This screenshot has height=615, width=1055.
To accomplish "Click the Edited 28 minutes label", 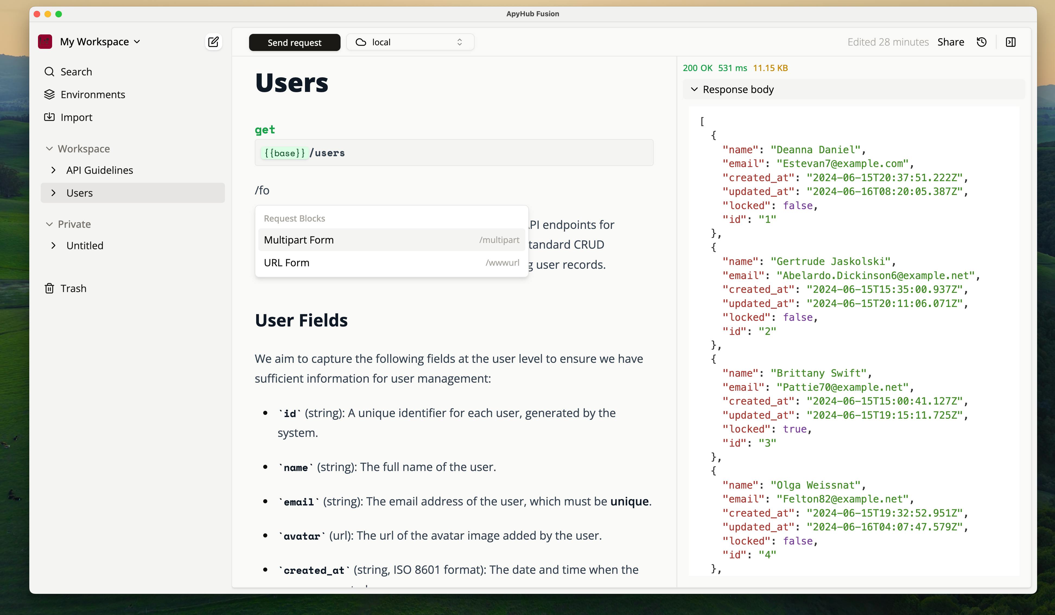I will click(888, 42).
